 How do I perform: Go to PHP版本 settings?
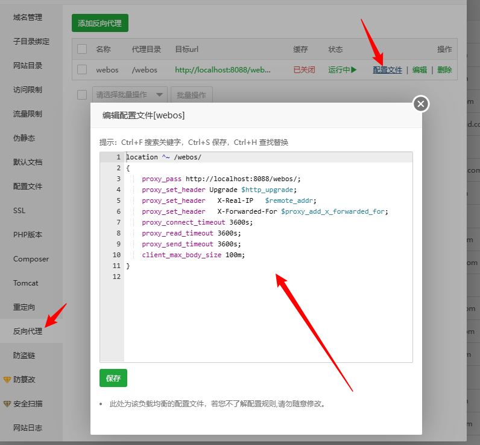[28, 235]
